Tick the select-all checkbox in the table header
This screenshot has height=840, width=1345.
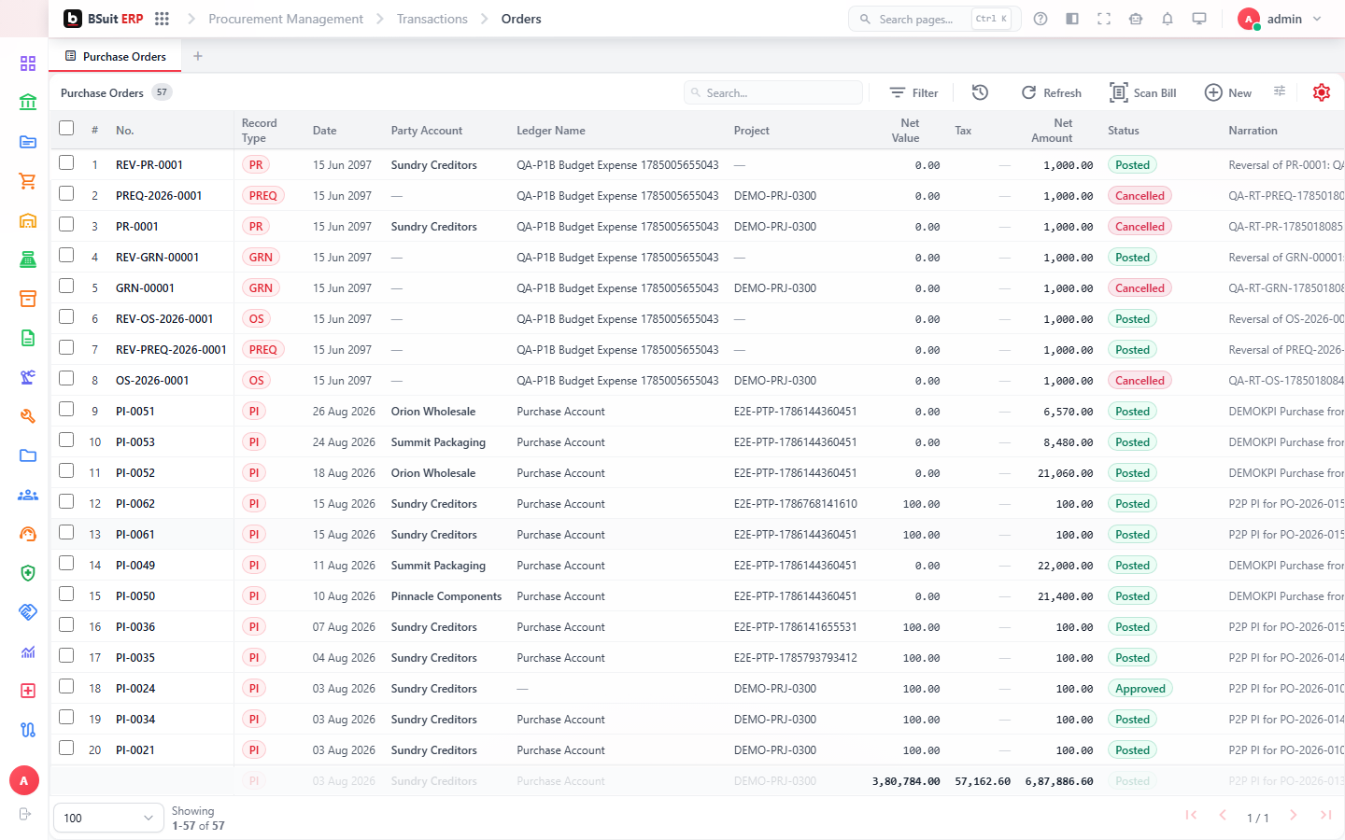(x=66, y=128)
